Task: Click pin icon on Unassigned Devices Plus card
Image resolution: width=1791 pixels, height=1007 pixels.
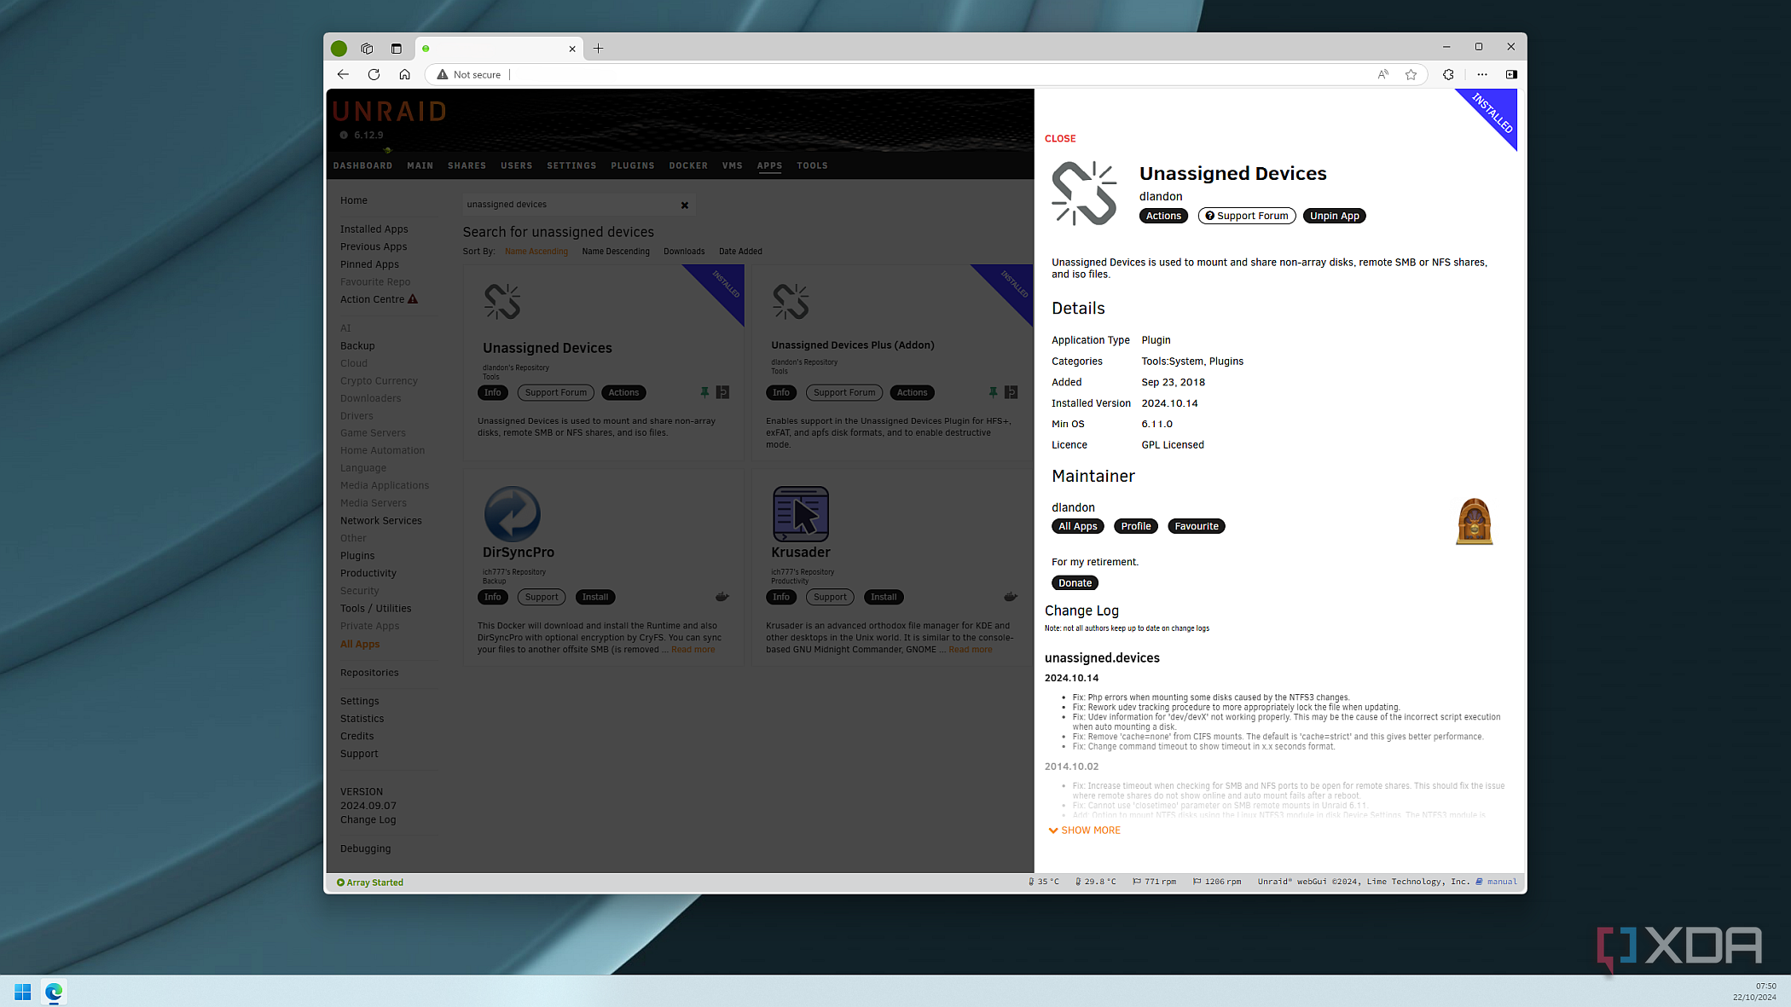Action: coord(993,392)
